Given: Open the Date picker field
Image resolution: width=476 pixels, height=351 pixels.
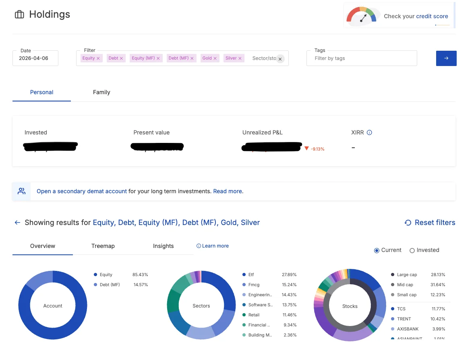Looking at the screenshot, I should coord(35,58).
